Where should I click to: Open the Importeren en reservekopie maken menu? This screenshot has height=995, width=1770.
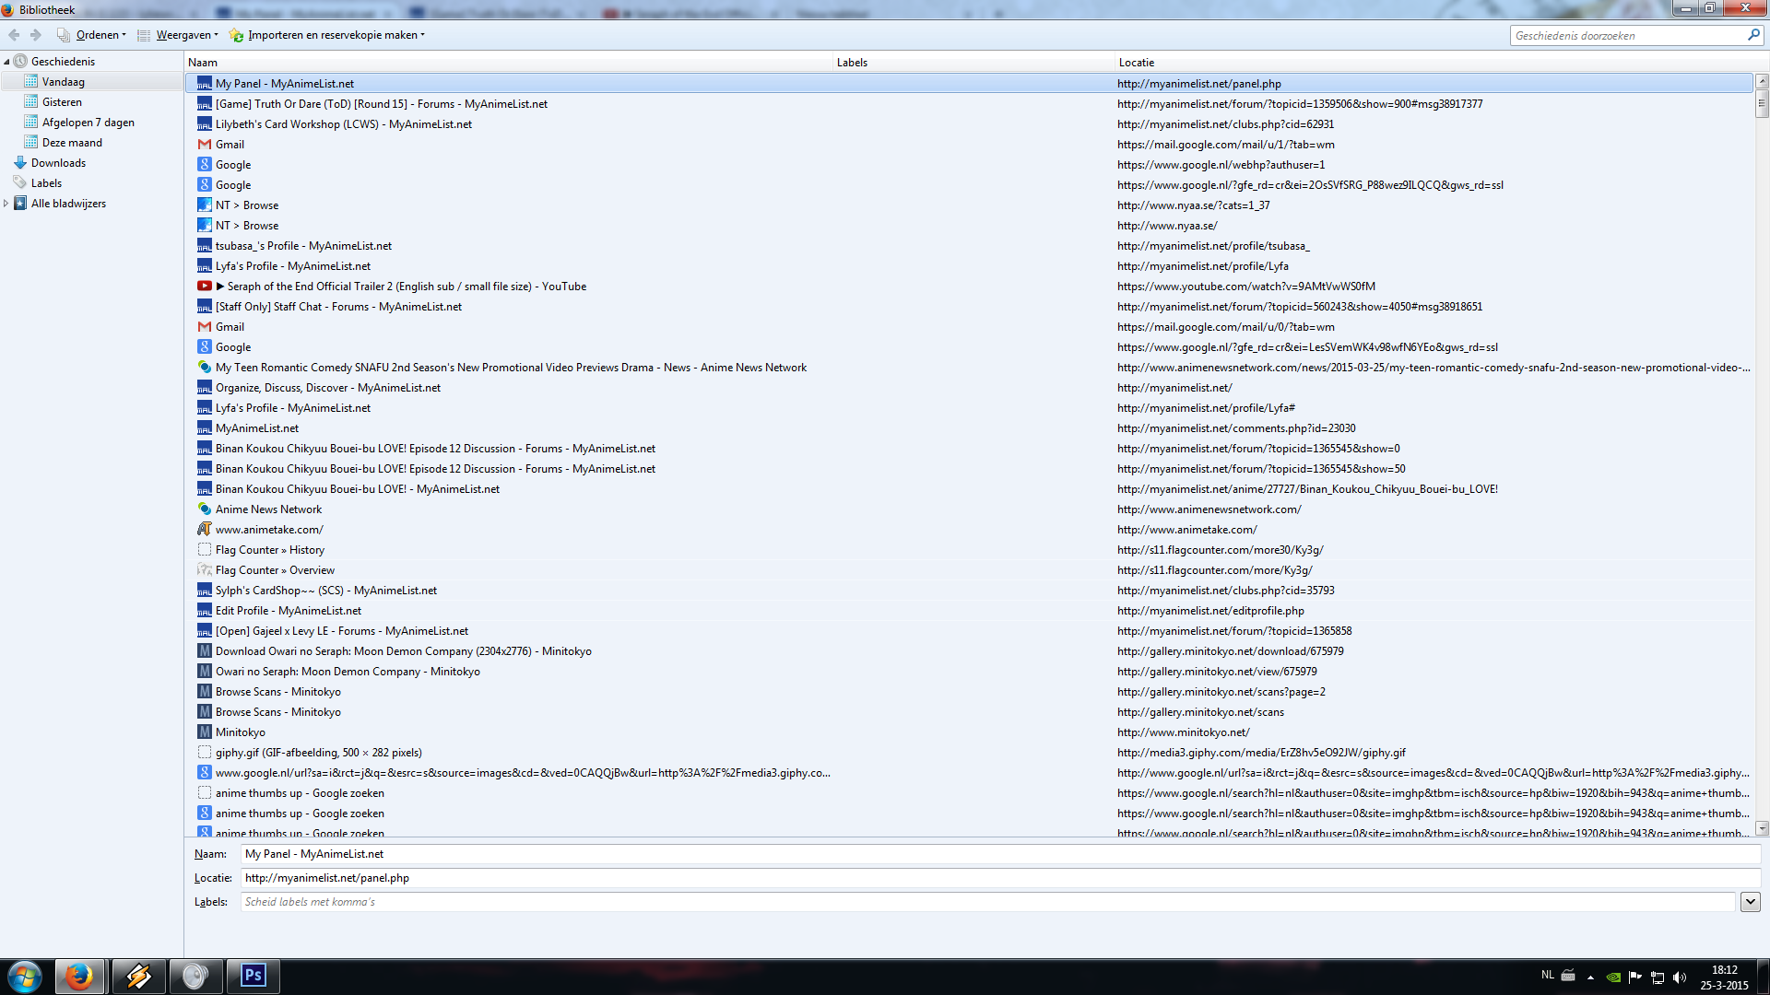(335, 35)
